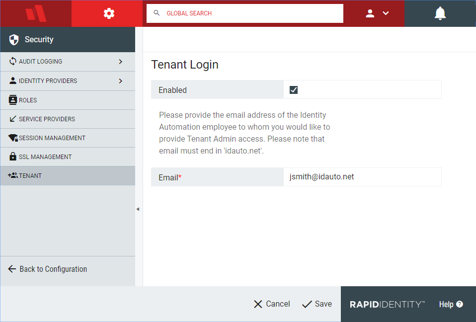
Task: Click the Cancel X icon
Action: pos(258,304)
